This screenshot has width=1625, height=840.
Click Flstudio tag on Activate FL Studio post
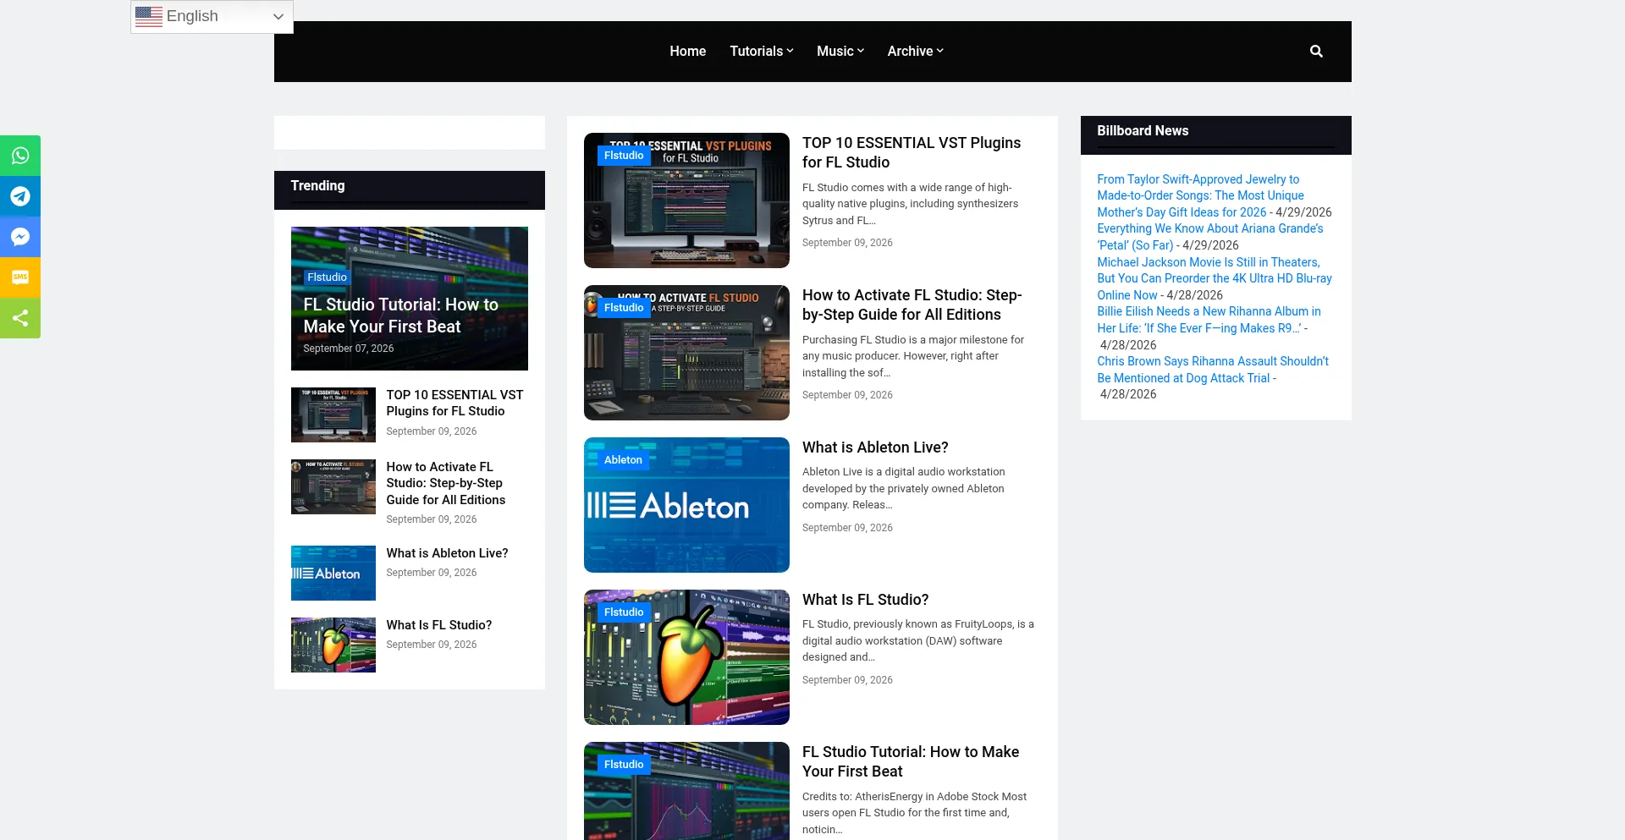pyautogui.click(x=624, y=308)
